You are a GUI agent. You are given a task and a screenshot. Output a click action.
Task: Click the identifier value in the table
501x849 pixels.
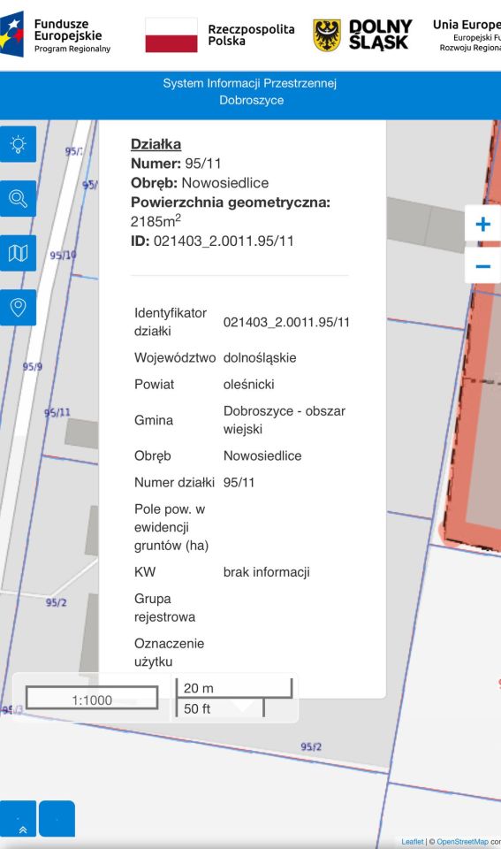coord(286,322)
